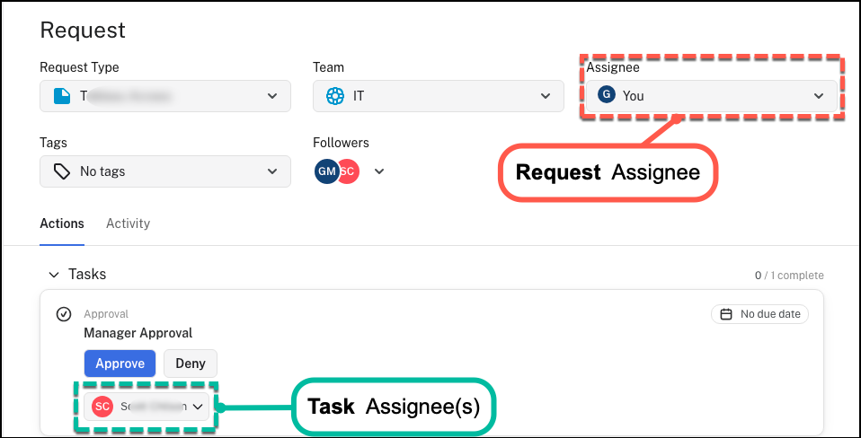Click the calendar icon beside No due date
861x438 pixels.
coord(726,314)
